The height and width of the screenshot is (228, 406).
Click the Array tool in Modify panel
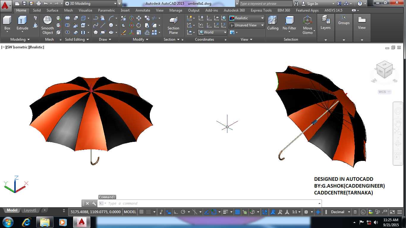(154, 32)
